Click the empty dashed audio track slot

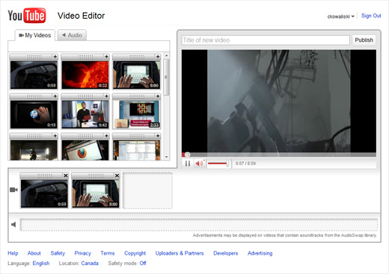pyautogui.click(x=199, y=225)
